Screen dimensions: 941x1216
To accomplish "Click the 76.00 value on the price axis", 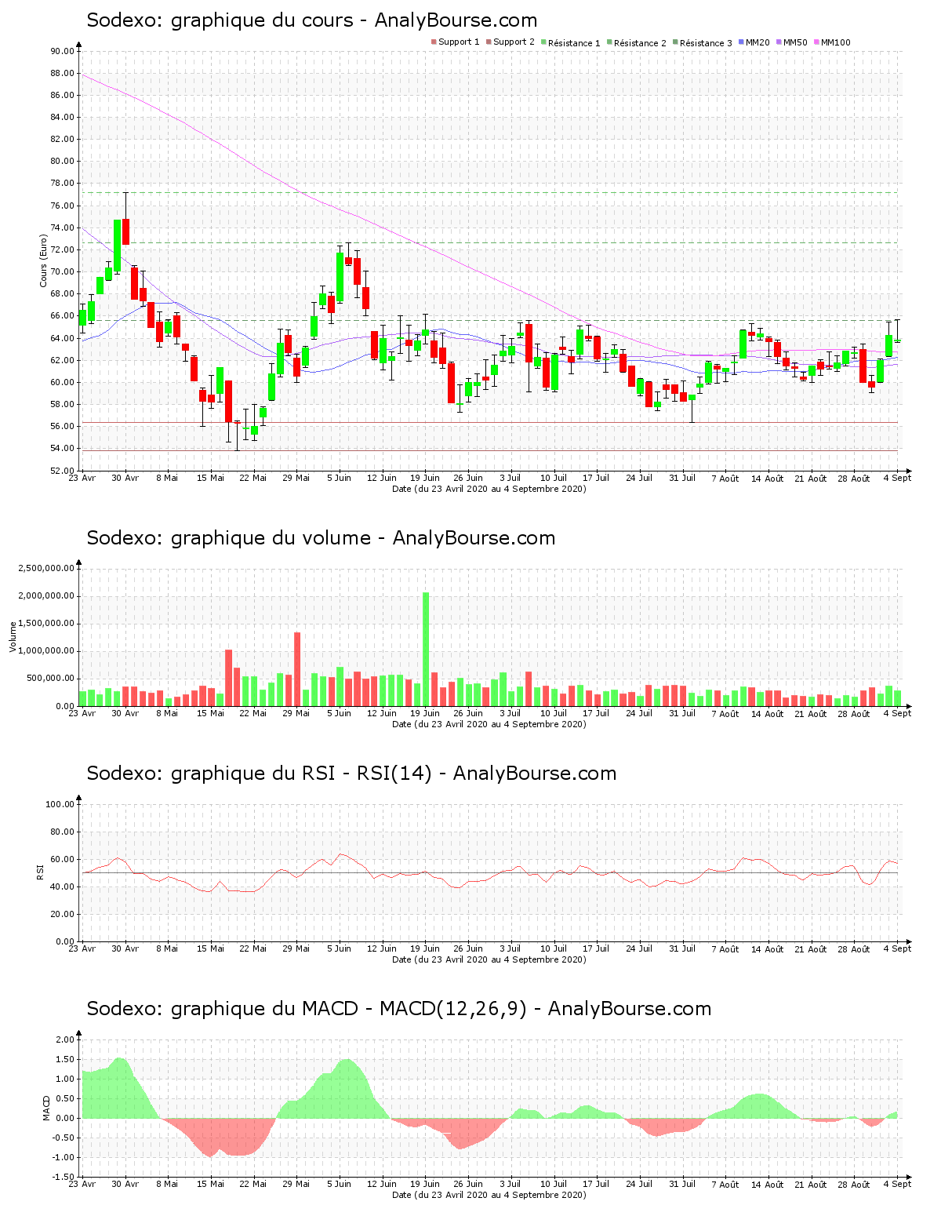I will point(62,206).
